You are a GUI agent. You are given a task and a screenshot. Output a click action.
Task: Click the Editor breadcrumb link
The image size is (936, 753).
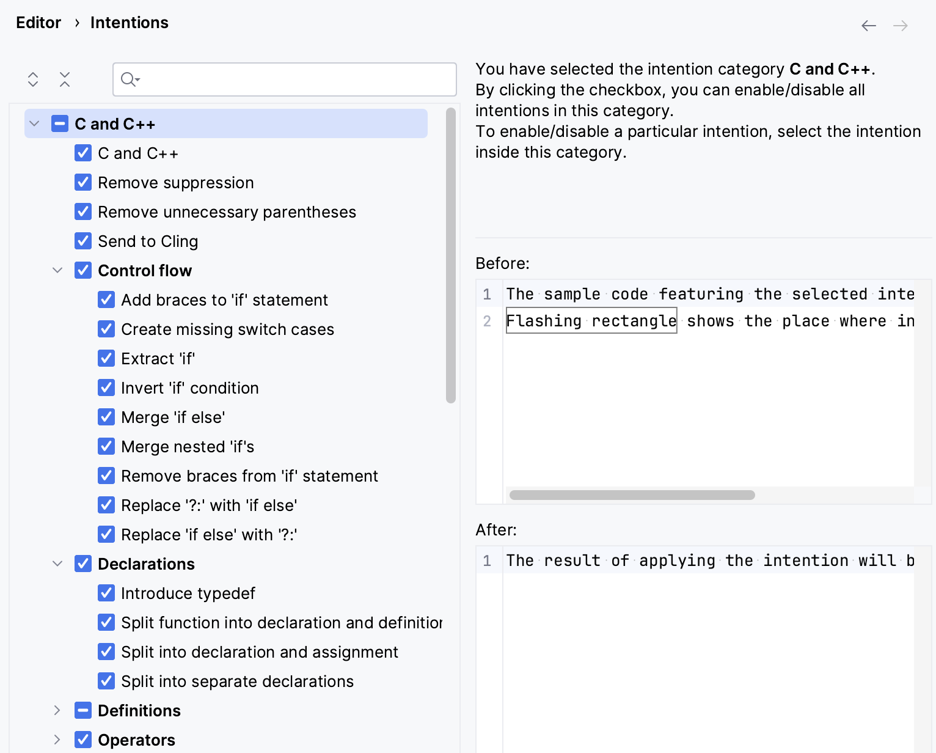[x=38, y=23]
